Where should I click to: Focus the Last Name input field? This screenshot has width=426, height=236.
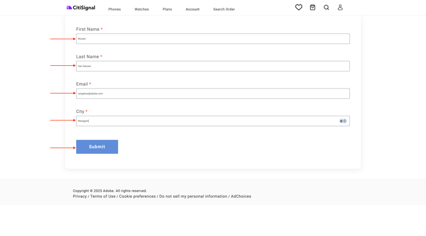(213, 66)
